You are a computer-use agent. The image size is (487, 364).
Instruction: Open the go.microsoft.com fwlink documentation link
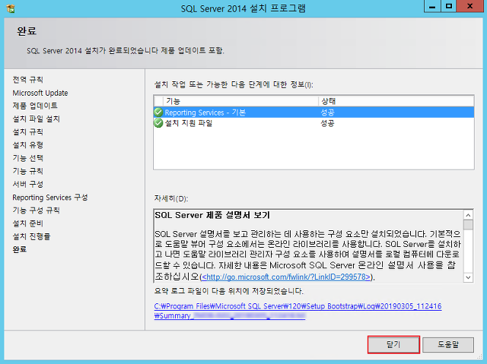pos(286,277)
